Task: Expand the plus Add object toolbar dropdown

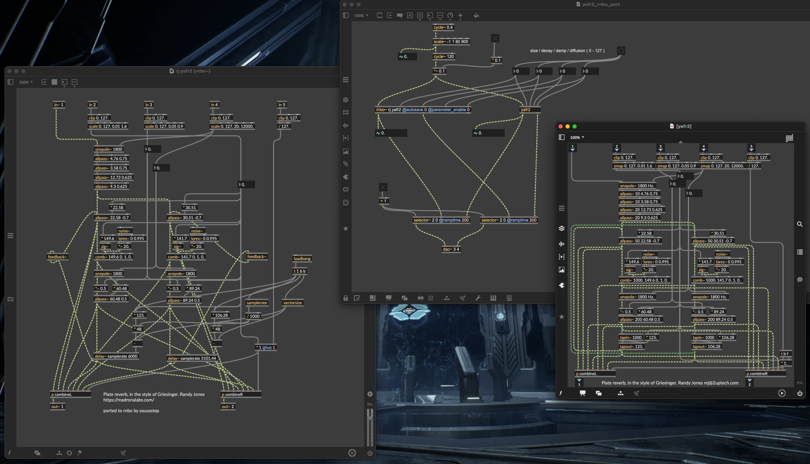Action: (x=460, y=16)
